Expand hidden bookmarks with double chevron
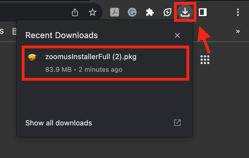249x158 pixels. (x=238, y=31)
